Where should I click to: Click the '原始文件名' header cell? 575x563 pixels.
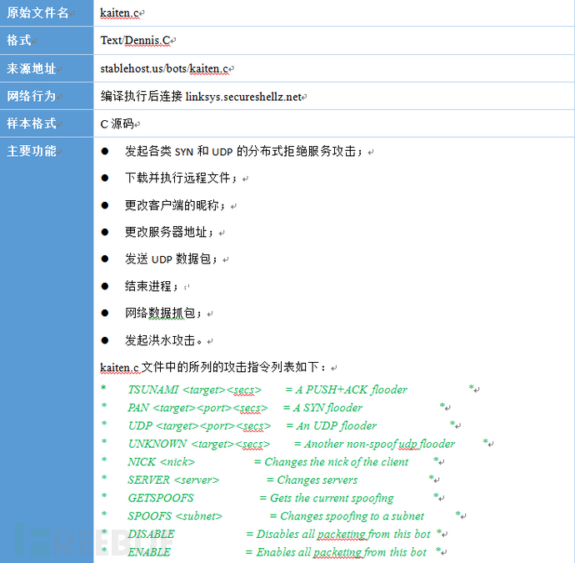47,13
